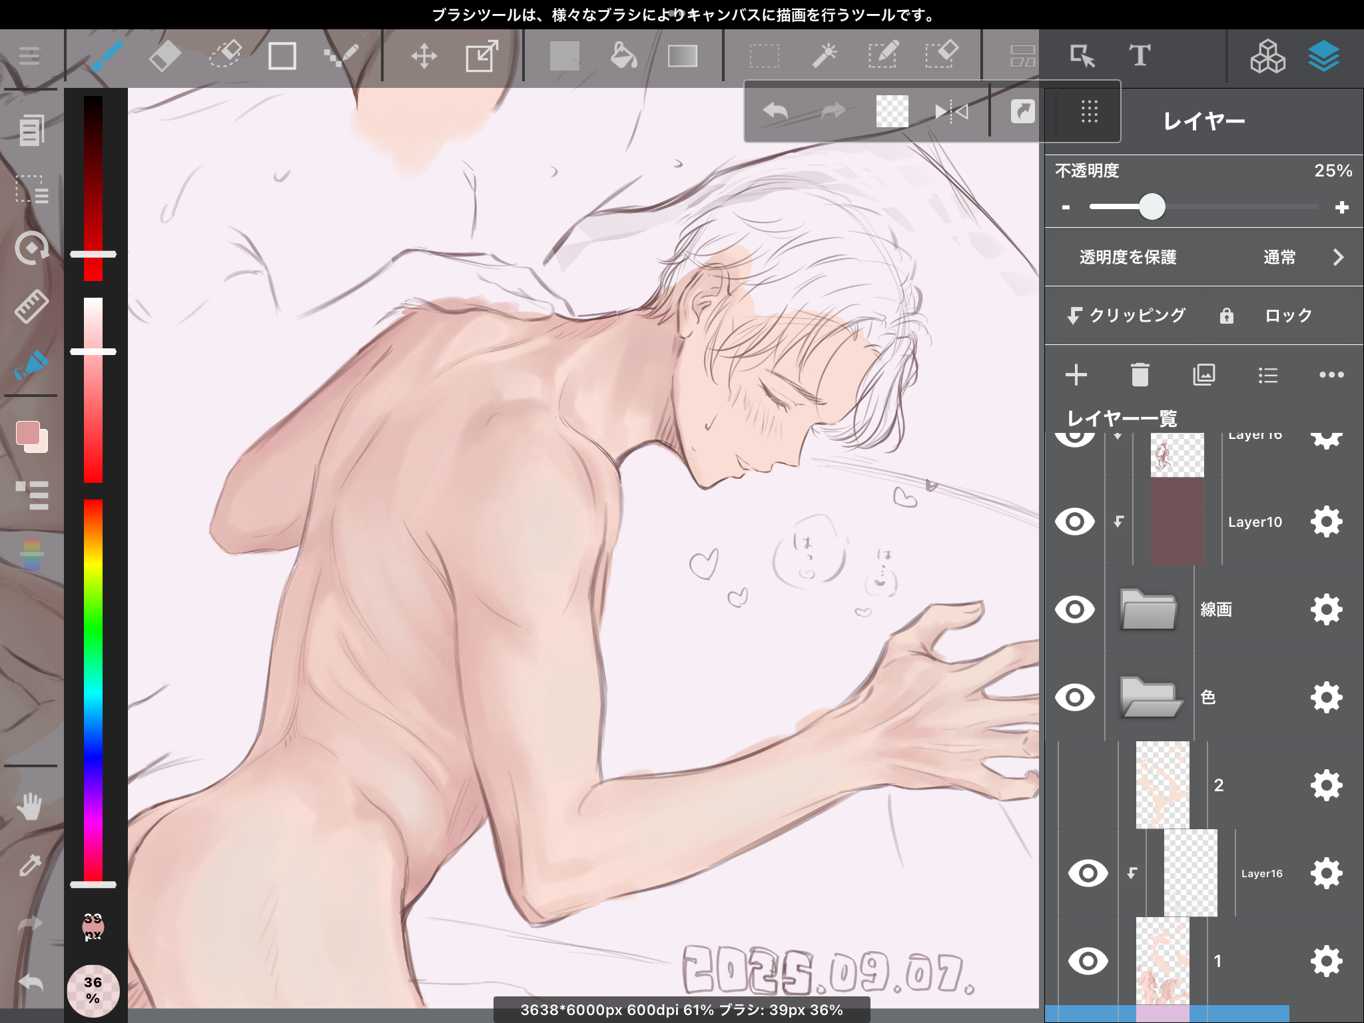Open the three-dot layer options menu
This screenshot has width=1364, height=1023.
coord(1331,375)
